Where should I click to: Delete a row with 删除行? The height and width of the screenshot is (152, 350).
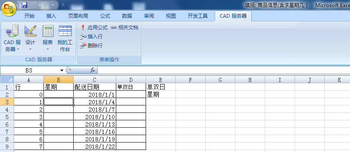pyautogui.click(x=91, y=46)
